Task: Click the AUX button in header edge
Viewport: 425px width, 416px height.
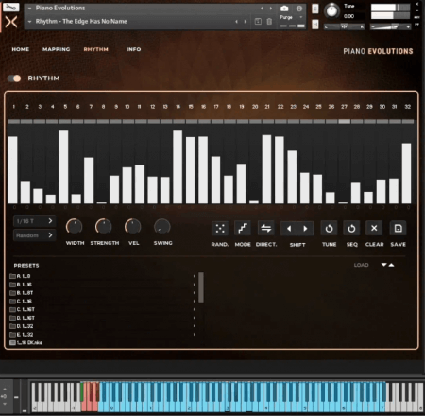Action: (x=416, y=17)
